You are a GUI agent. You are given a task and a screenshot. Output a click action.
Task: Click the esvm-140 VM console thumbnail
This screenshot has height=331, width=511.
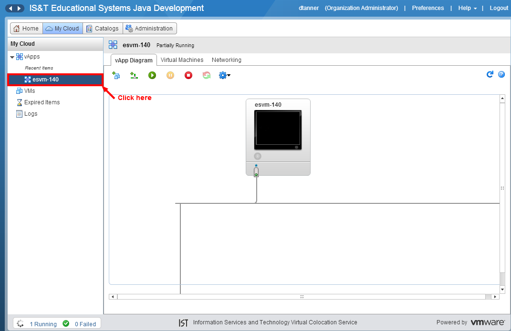pos(278,130)
